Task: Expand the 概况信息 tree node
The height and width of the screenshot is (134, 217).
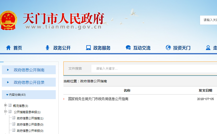Action: [x=5, y=106]
